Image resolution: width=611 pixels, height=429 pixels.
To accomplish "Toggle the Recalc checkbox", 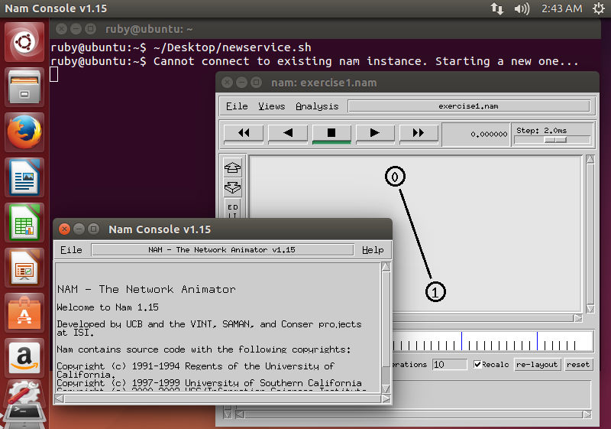I will point(478,365).
